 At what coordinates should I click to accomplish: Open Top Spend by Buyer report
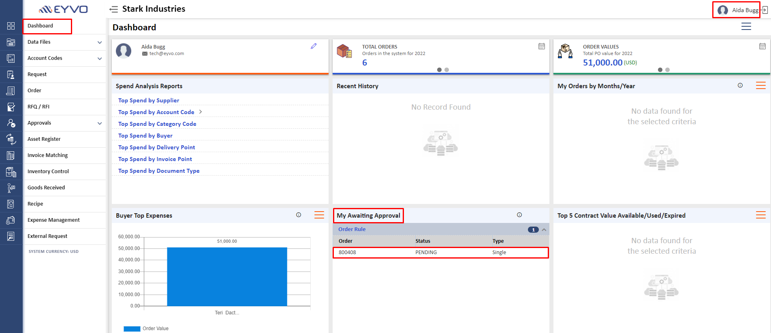[x=145, y=136]
